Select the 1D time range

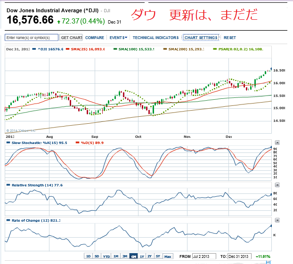(89, 256)
